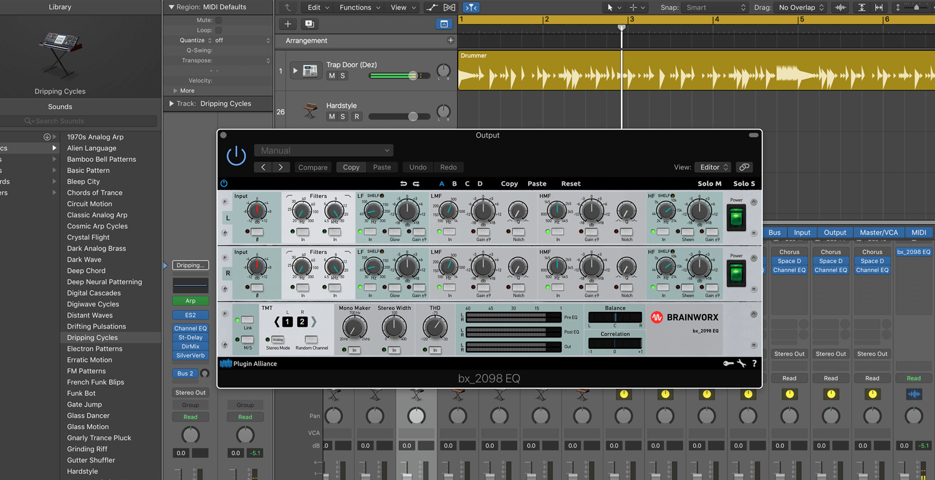Open the Snap Smart dropdown

click(715, 7)
